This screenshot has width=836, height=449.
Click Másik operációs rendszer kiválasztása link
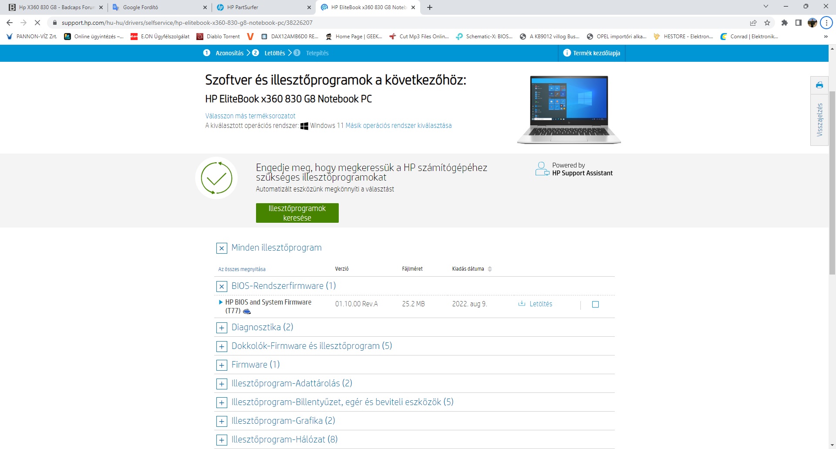398,126
